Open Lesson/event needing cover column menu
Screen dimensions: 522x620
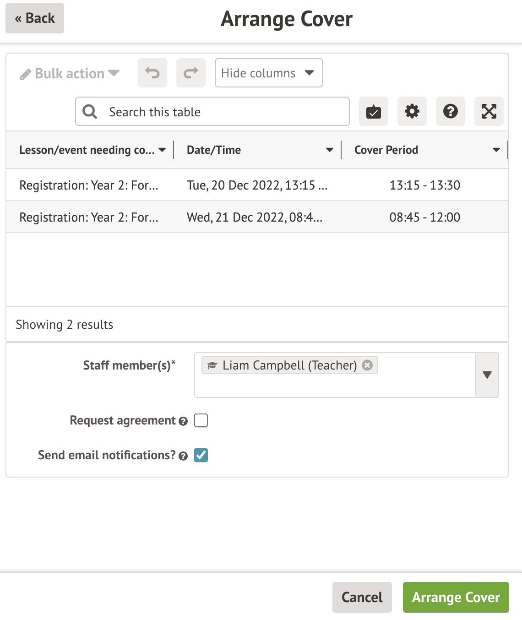click(x=162, y=150)
